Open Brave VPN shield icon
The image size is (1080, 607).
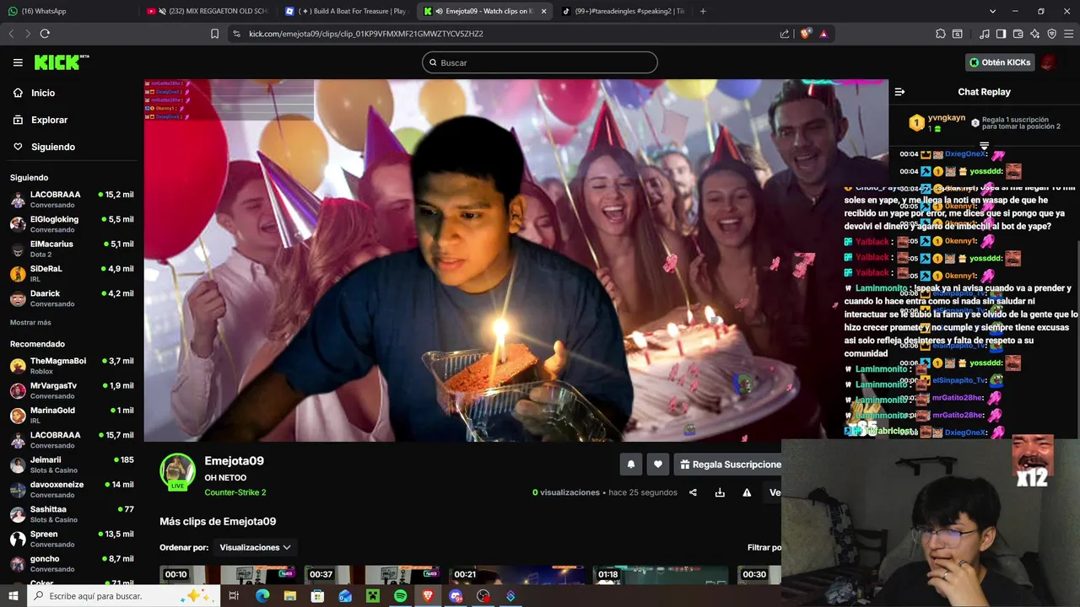click(1051, 34)
